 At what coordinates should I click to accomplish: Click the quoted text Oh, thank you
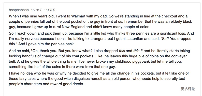tap(44, 51)
